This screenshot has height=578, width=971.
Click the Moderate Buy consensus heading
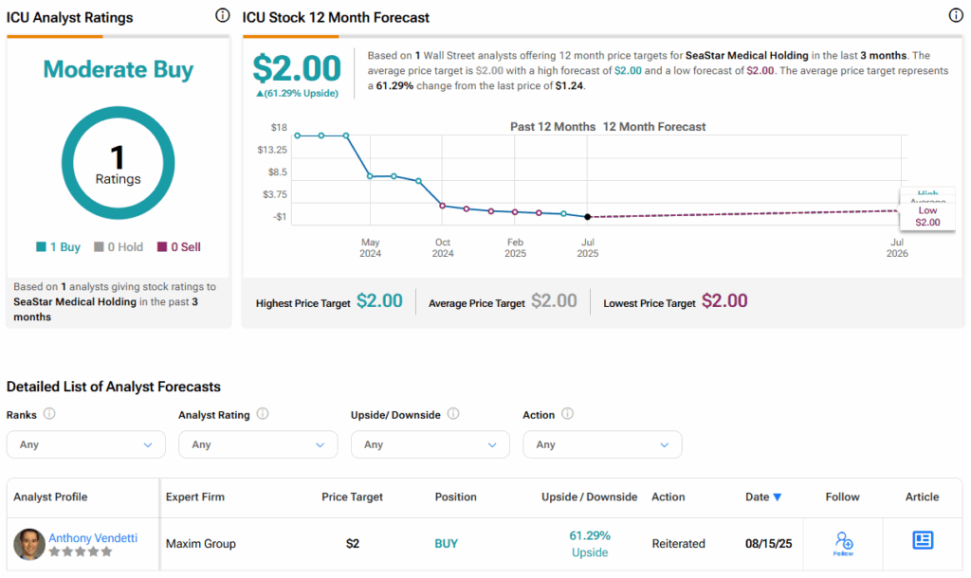click(x=119, y=69)
